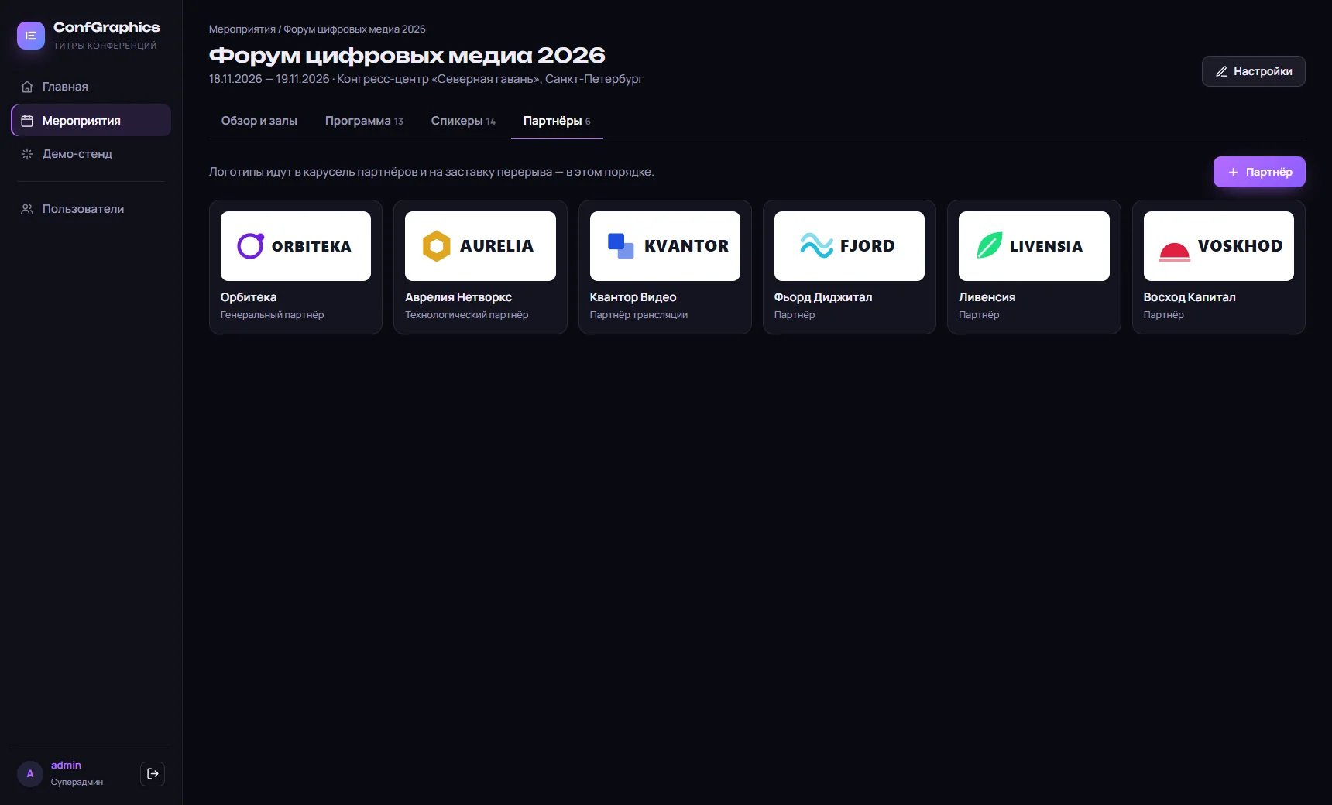Open the Aurelia logo thumbnail

pos(480,246)
